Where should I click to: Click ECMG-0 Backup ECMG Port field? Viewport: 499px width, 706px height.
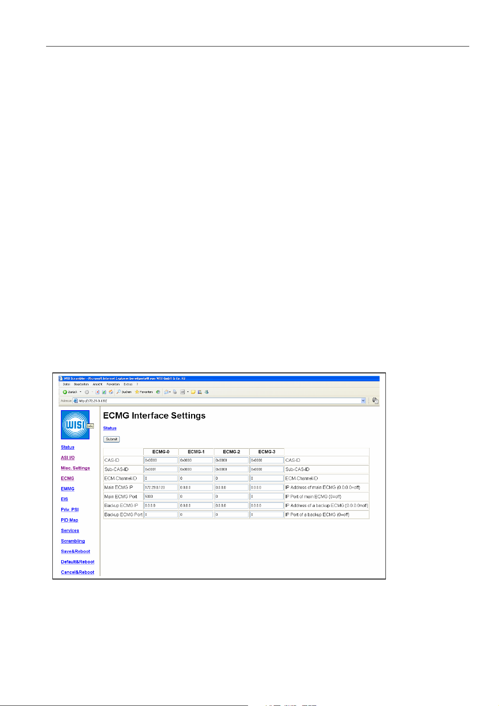pos(161,515)
